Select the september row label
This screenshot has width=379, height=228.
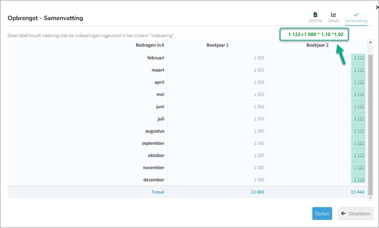[153, 143]
